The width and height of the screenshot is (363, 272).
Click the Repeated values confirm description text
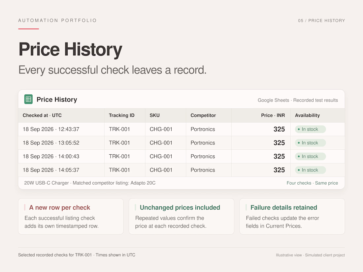point(171,222)
